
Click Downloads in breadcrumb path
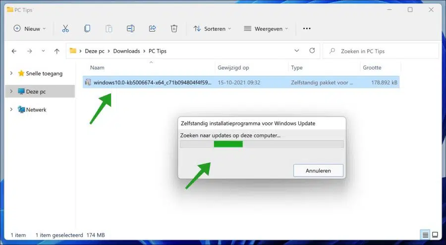click(126, 51)
